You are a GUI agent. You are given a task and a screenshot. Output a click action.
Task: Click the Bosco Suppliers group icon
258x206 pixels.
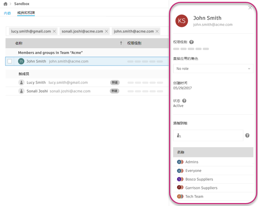pyautogui.click(x=180, y=179)
